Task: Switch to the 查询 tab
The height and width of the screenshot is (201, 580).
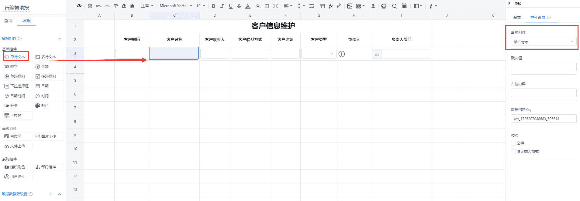Action: (x=8, y=21)
